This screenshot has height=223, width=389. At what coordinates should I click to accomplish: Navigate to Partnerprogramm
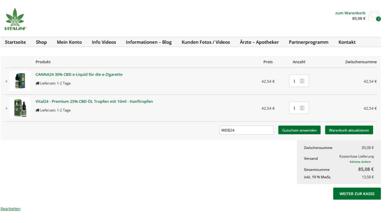[308, 42]
